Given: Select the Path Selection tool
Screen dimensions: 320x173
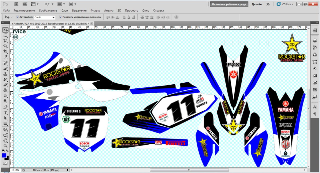Looking at the screenshot, I should [x=5, y=118].
